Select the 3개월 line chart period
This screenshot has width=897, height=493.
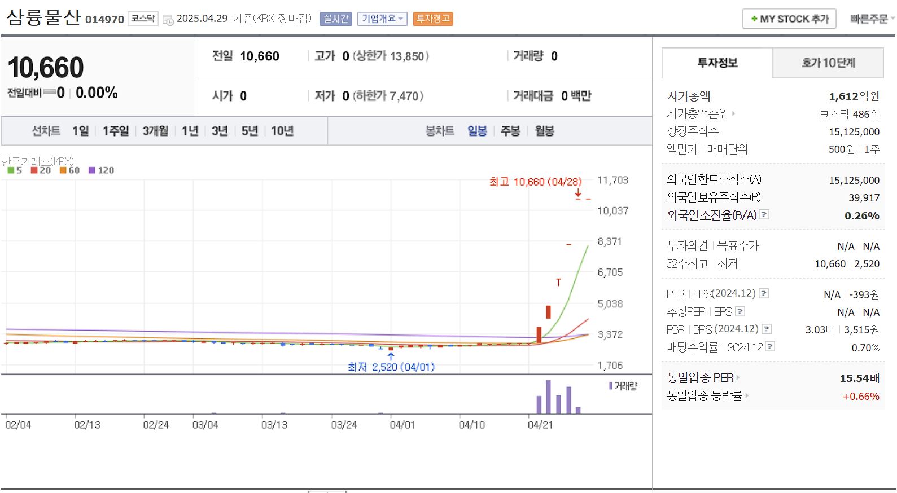155,131
